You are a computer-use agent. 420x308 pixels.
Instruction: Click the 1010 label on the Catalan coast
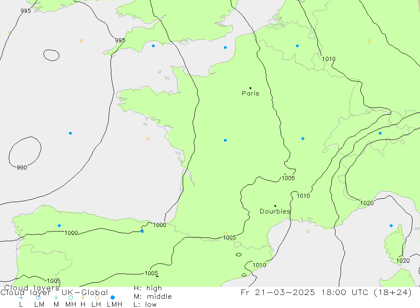pyautogui.click(x=259, y=265)
